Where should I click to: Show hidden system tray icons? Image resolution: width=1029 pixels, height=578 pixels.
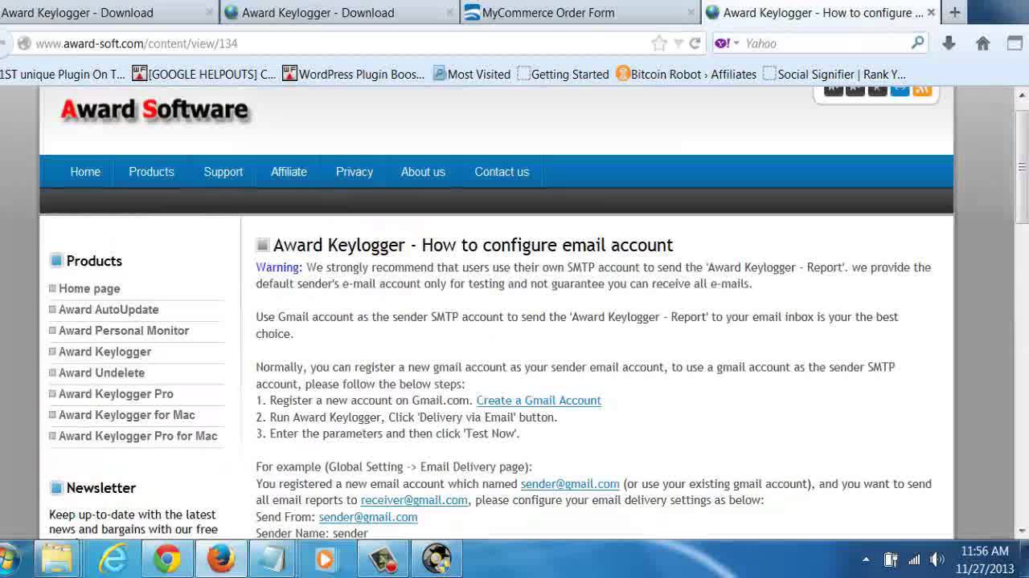coord(866,560)
